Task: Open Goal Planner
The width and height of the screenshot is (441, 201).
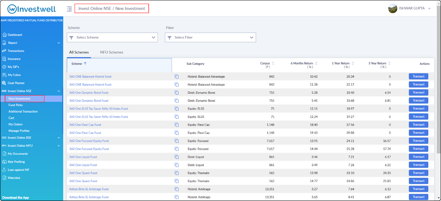Action: [16, 83]
